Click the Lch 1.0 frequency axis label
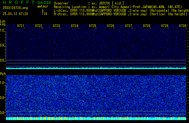Viewport: 189px width, 123px height. point(2,30)
